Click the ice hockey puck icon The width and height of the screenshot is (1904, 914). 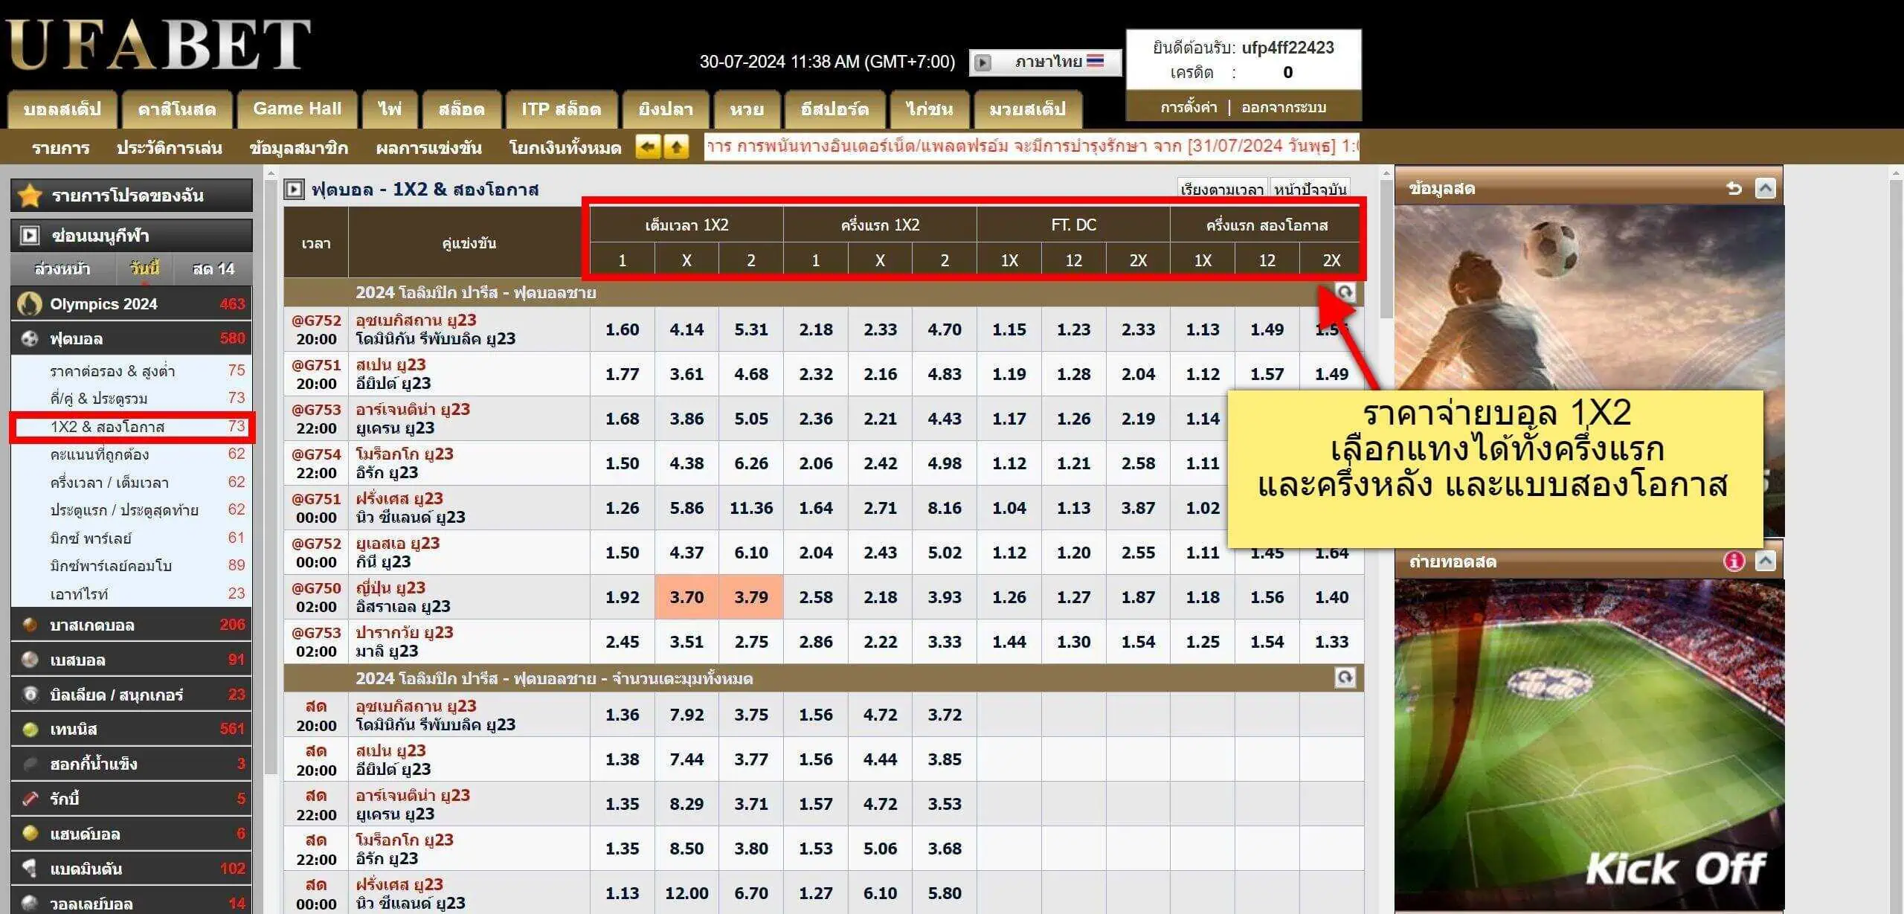click(x=30, y=764)
